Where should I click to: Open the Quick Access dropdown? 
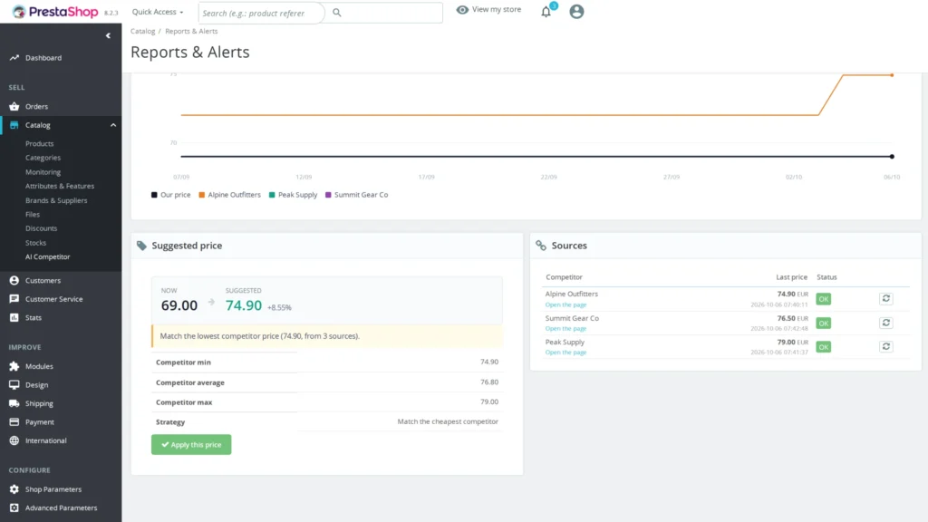(158, 12)
